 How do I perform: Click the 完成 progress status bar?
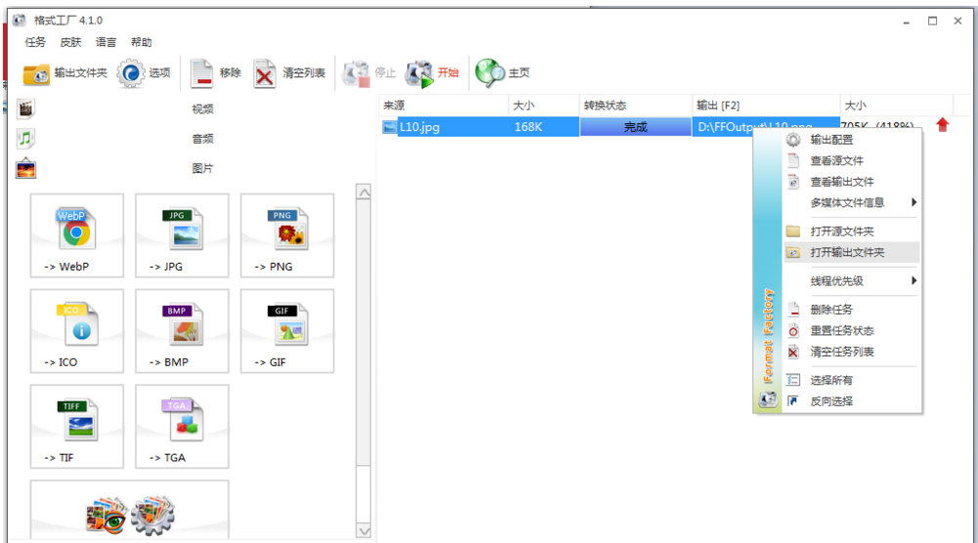(636, 127)
